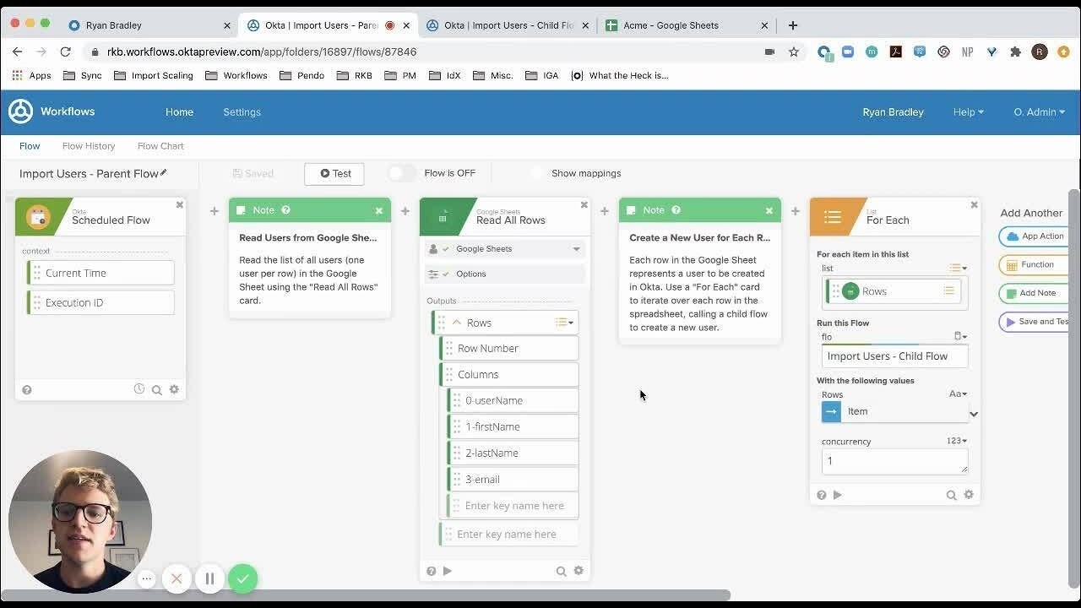Click help icon on For Each card
Screen dimensions: 1081x608
click(x=822, y=495)
